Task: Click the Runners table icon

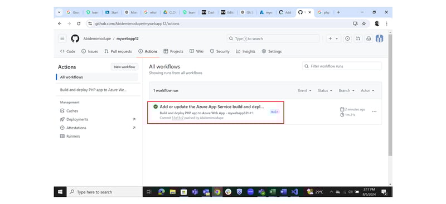Action: click(62, 137)
